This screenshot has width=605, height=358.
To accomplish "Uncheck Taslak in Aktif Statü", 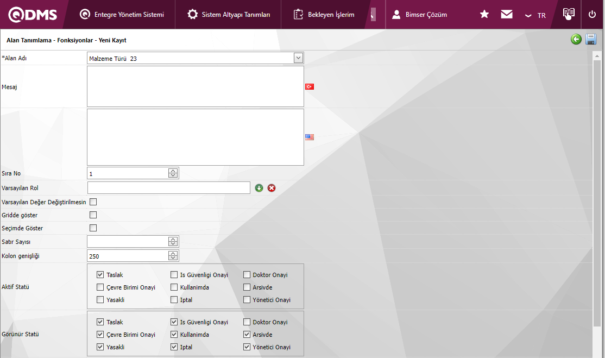I will pyautogui.click(x=100, y=275).
